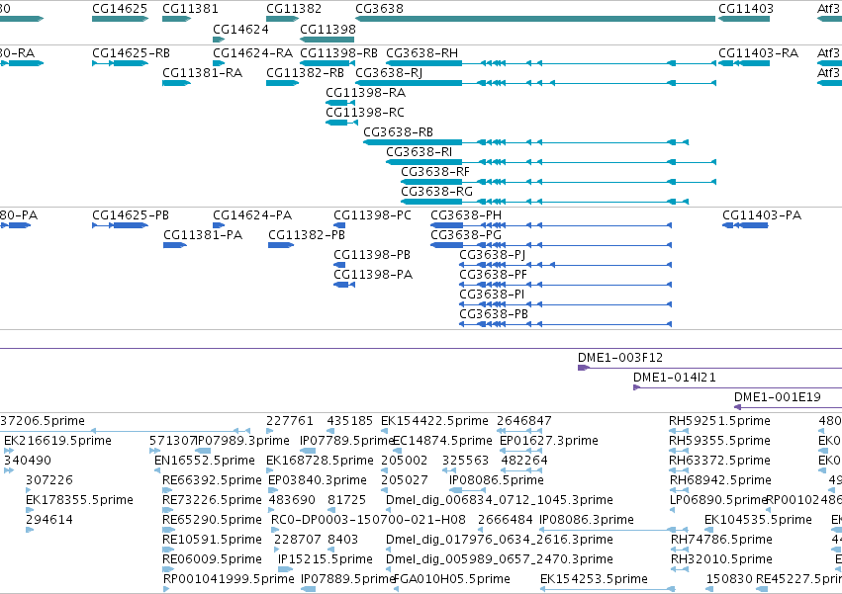Viewport: 842px width, 594px height.
Task: Click EST label EK216619.5prime
Action: click(58, 441)
